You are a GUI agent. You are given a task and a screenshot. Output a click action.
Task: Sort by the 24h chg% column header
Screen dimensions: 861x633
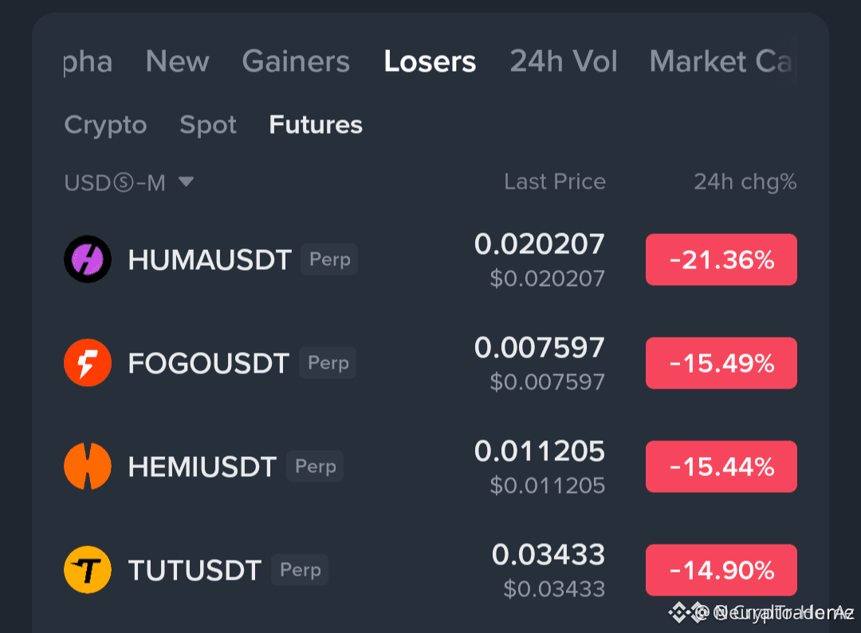pyautogui.click(x=745, y=182)
